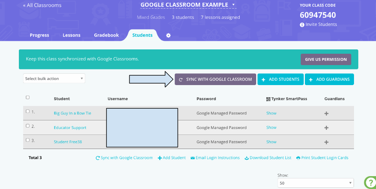Click Google Managed Password in Educator Support row
Screen dimensions: 376x189
point(222,127)
